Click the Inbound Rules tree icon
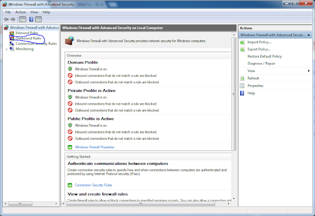 [12, 33]
